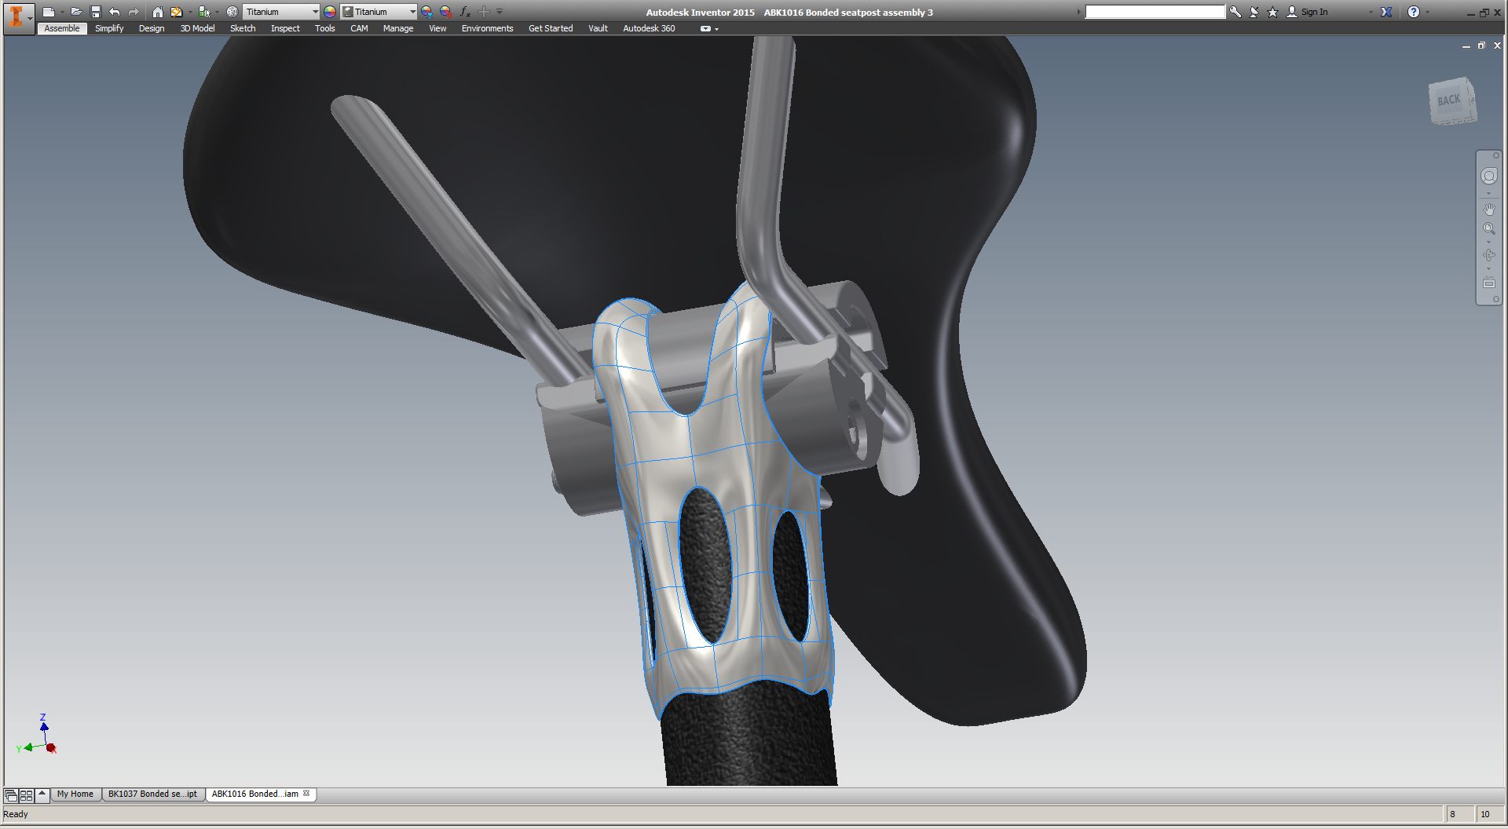Toggle the ribbon minimize button icon
Image resolution: width=1508 pixels, height=829 pixels.
pos(705,29)
